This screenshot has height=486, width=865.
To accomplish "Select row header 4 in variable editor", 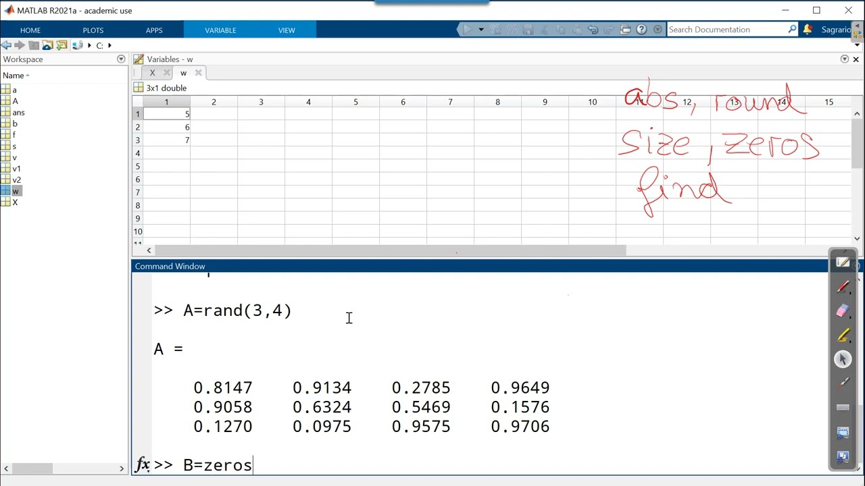I will click(138, 153).
